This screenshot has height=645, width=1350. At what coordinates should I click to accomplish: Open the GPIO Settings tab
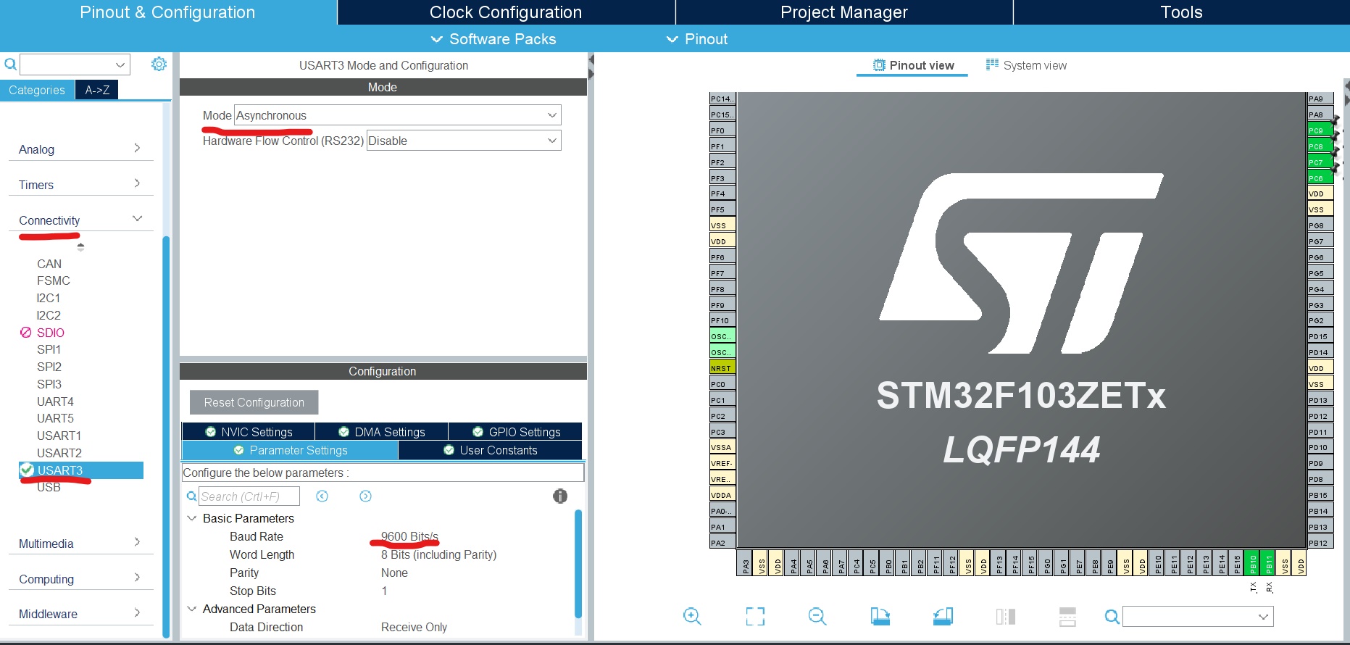(516, 431)
